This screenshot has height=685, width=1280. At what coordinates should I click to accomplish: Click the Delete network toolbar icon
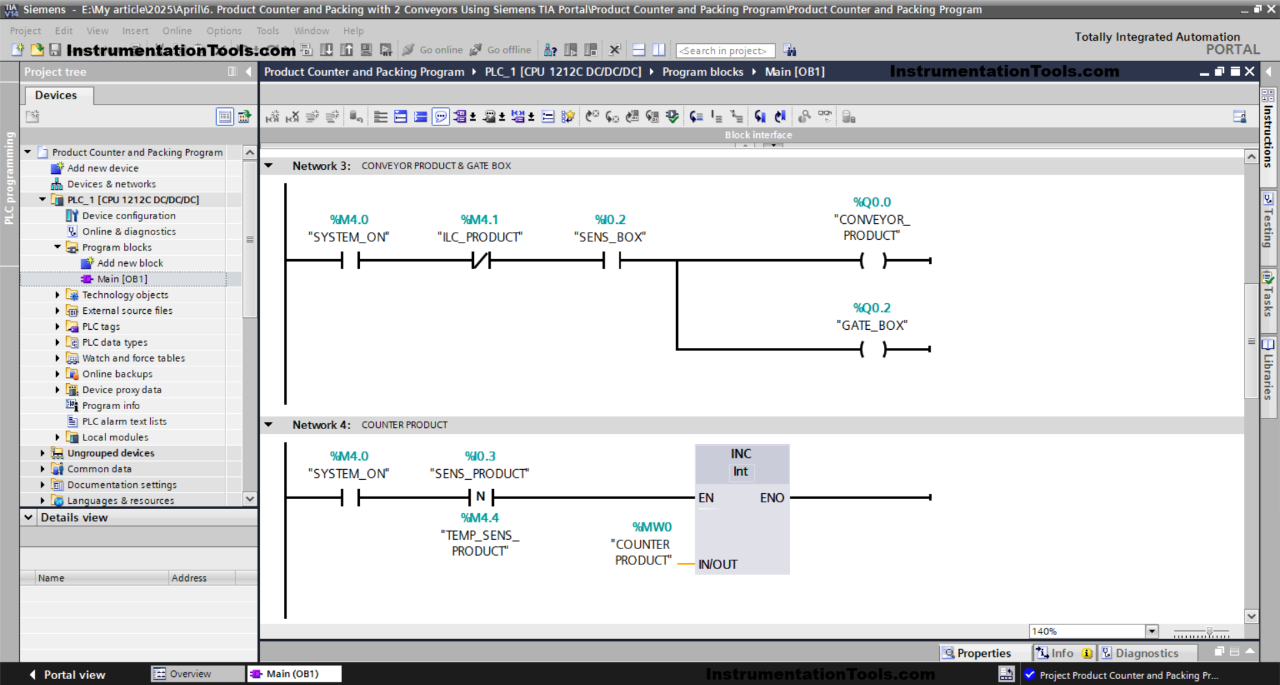point(292,117)
